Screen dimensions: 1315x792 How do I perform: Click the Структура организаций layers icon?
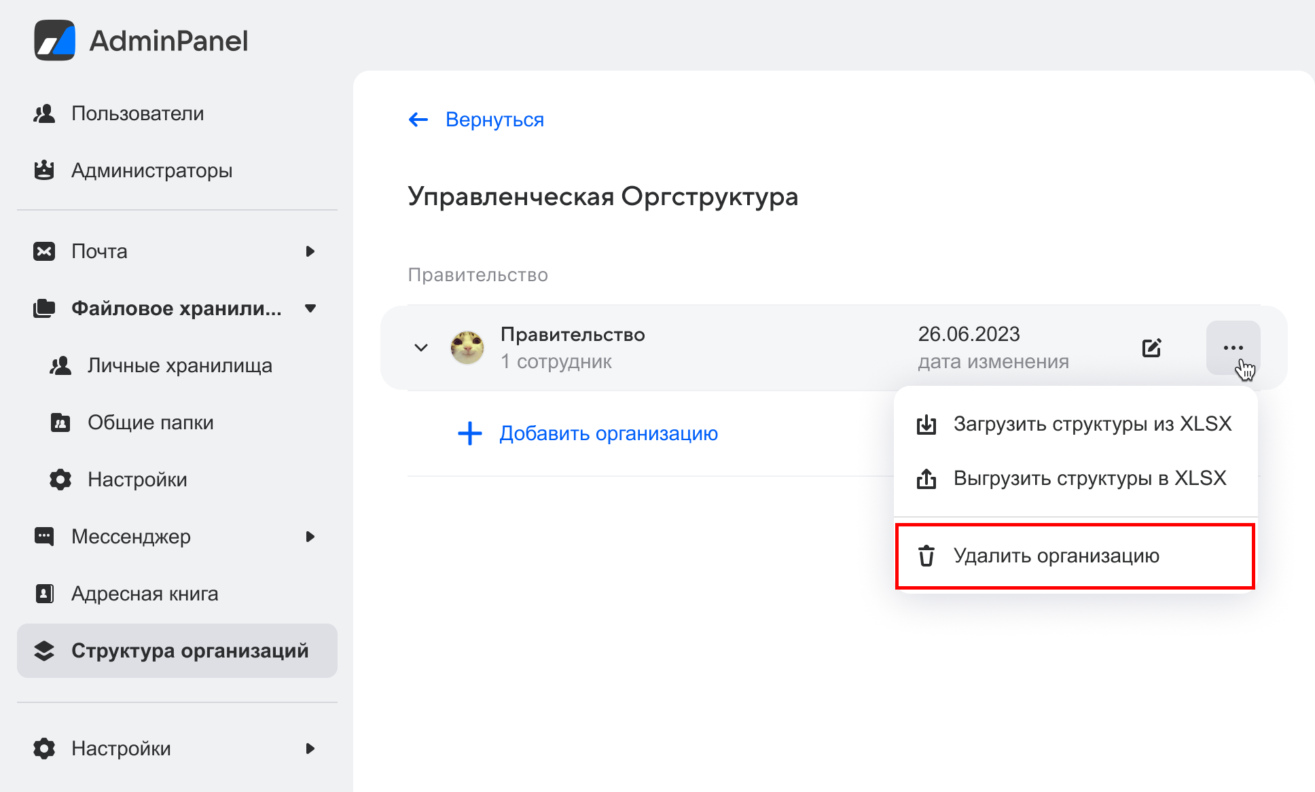click(x=44, y=650)
